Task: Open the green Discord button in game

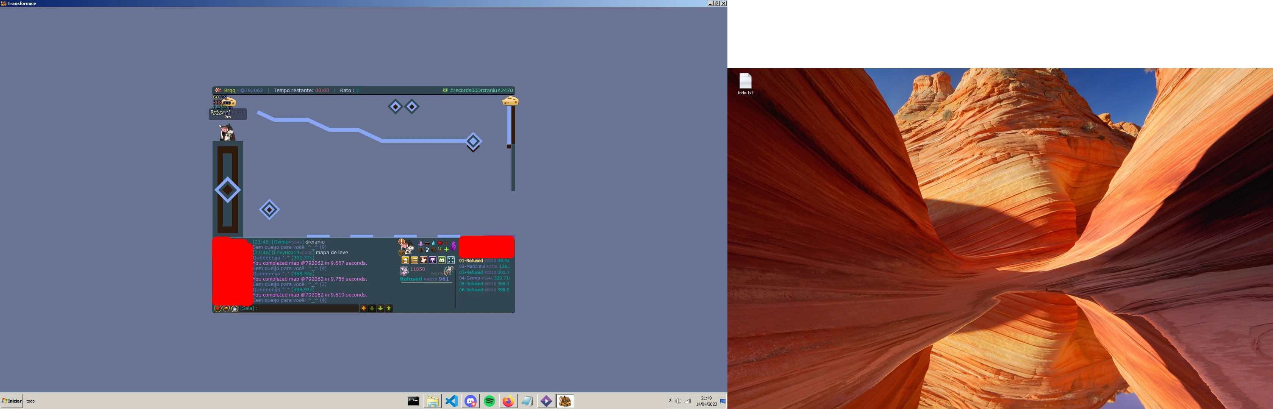Action: pos(442,260)
